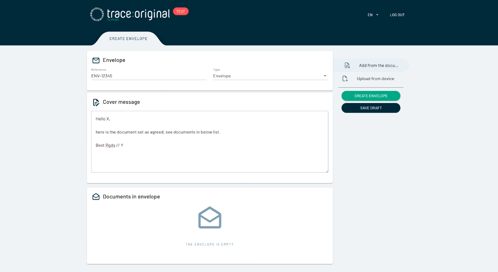The width and height of the screenshot is (498, 272).
Task: Click the Cover message edit-document icon
Action: coord(96,102)
